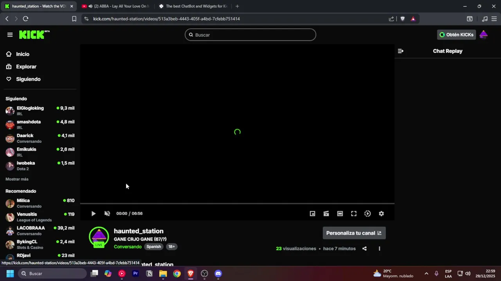Reload the current page
This screenshot has height=281, width=501.
(x=25, y=19)
